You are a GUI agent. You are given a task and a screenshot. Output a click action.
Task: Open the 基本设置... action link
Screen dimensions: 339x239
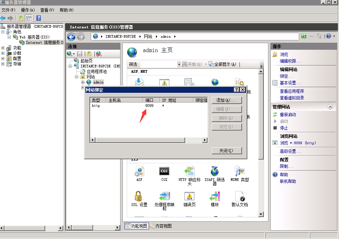point(290,83)
